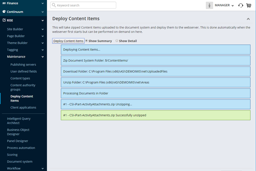Click the search magnifier icon

54,5
